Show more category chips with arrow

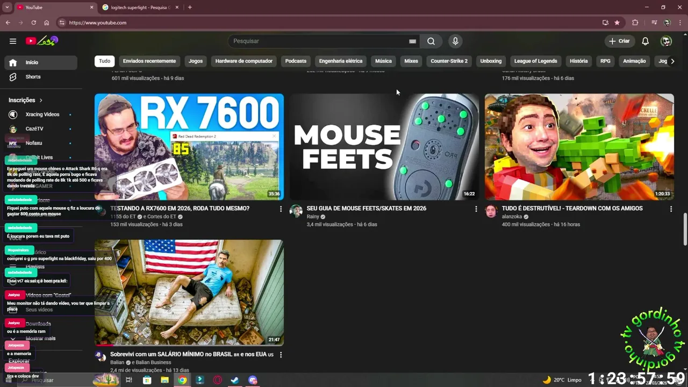click(x=672, y=61)
